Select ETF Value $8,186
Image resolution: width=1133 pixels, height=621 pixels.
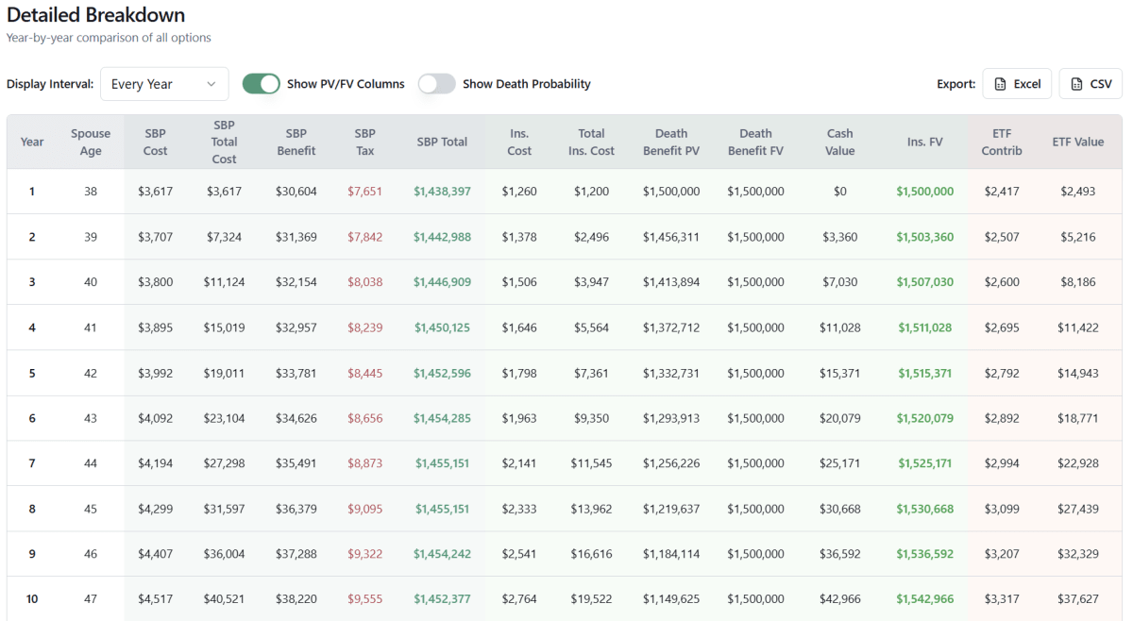pyautogui.click(x=1078, y=282)
